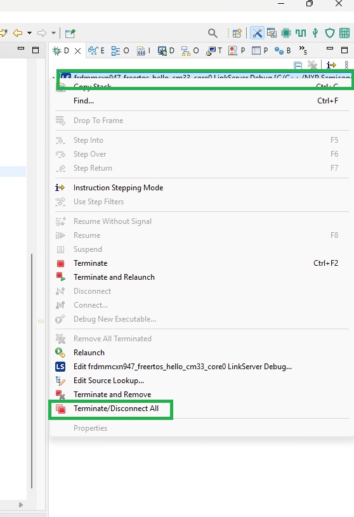Minimize the left side panel
Viewport: 354px width, 517px height.
21,49
